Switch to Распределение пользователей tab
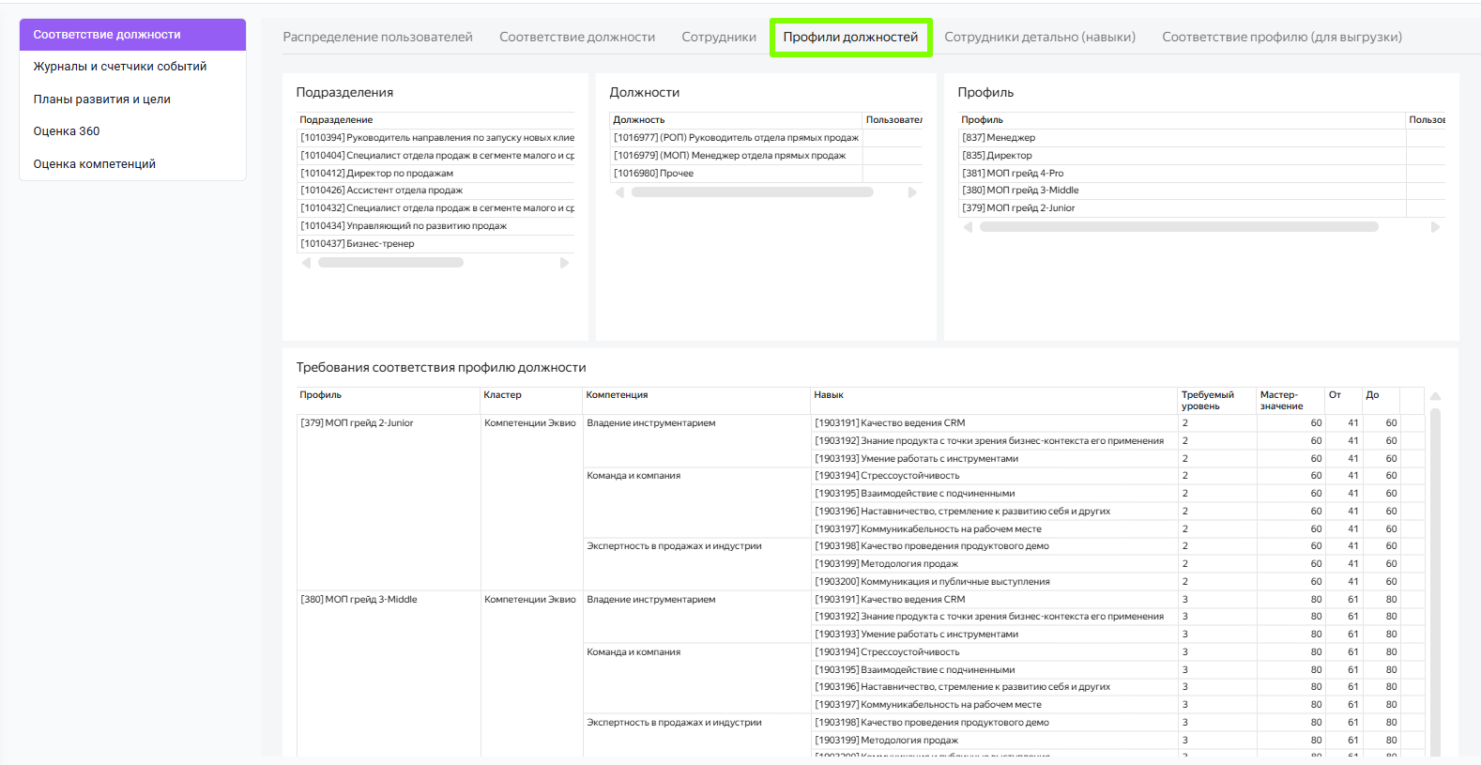 378,38
